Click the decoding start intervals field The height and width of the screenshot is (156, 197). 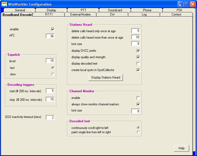[50, 91]
